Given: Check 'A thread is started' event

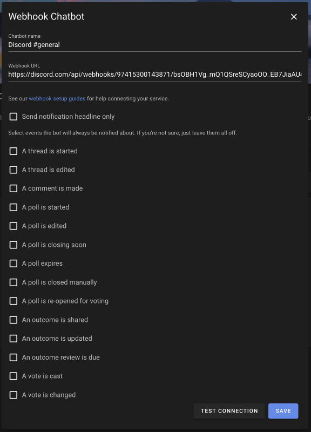Looking at the screenshot, I should (x=13, y=151).
